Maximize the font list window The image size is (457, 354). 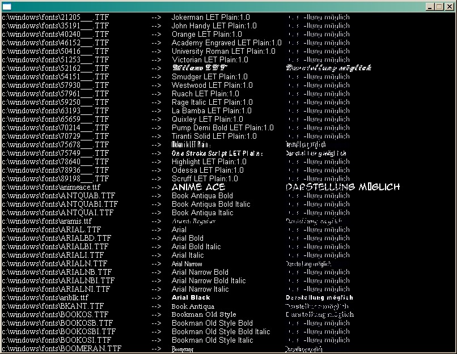439,7
